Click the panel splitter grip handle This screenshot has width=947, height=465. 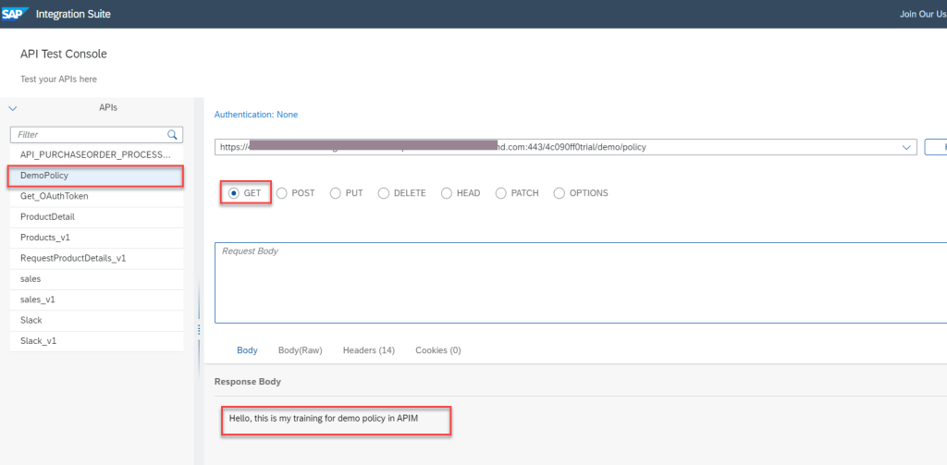point(198,329)
